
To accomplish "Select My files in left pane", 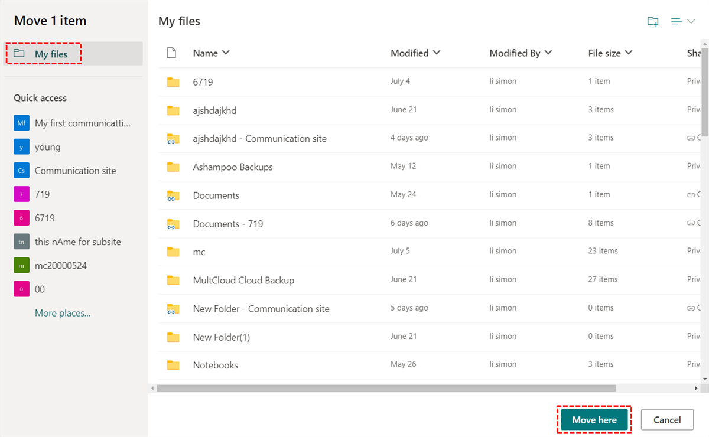I will [51, 54].
